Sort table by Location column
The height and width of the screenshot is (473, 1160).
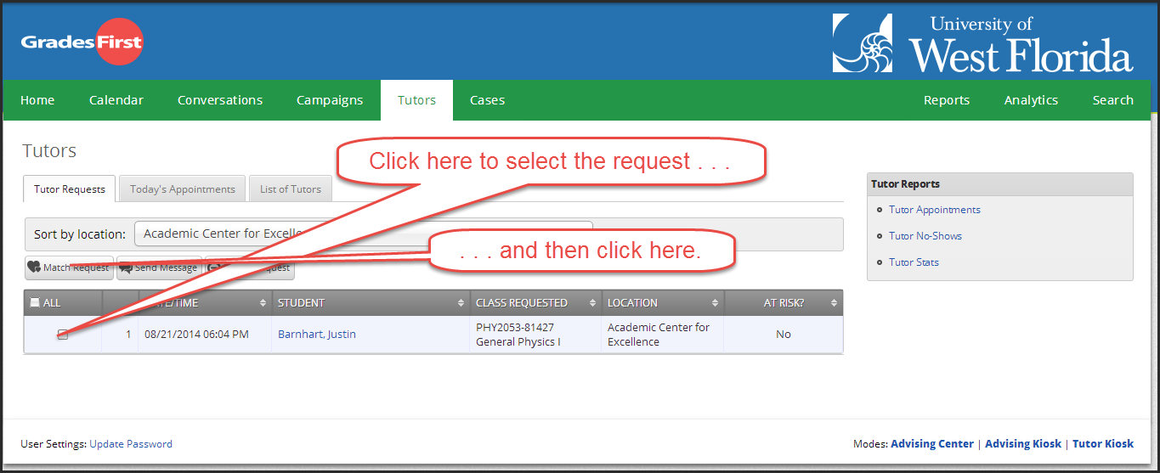click(x=663, y=302)
